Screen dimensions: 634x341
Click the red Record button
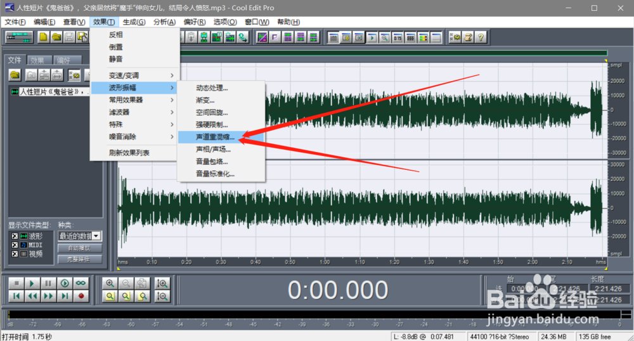[81, 296]
